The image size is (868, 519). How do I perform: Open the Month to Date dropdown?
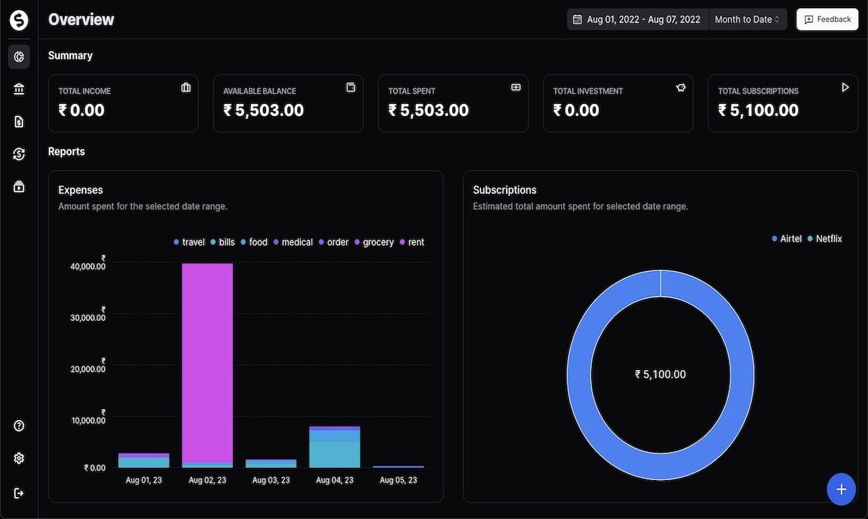748,20
